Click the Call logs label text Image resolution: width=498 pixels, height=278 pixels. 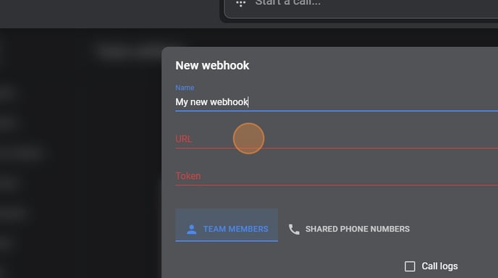439,266
